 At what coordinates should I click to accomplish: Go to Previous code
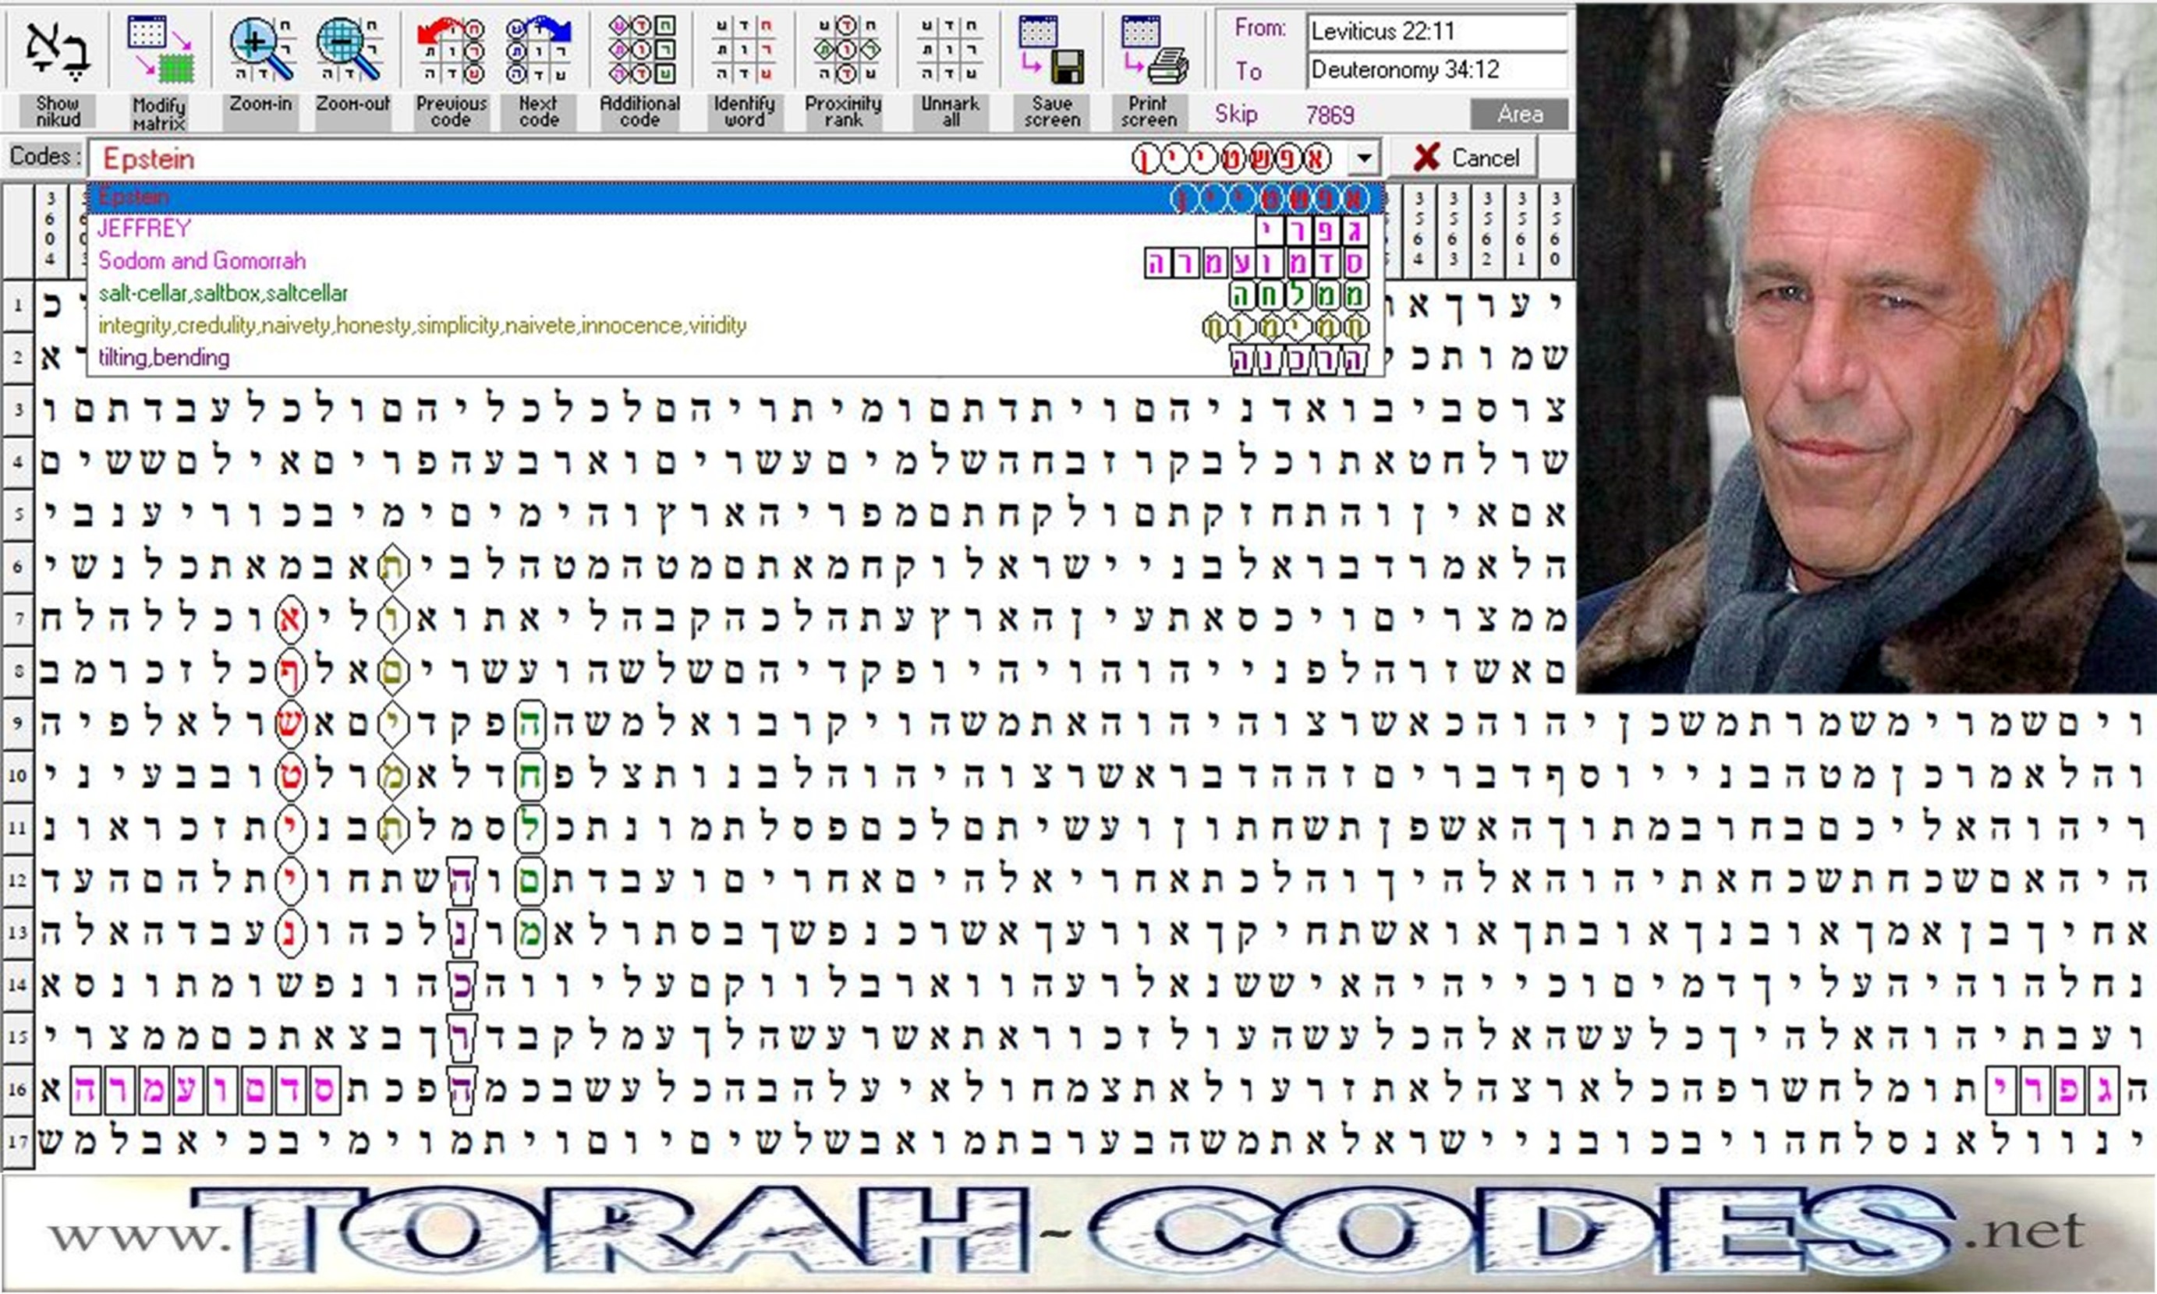click(x=451, y=51)
